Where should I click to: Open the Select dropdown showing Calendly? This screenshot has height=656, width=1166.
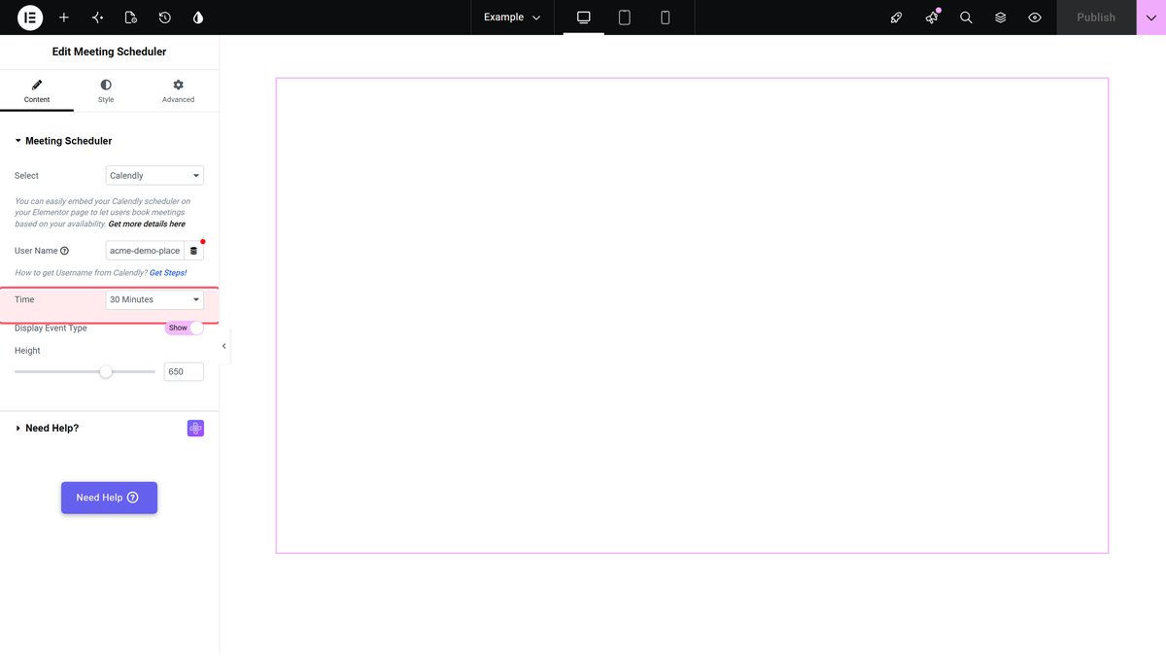coord(154,176)
